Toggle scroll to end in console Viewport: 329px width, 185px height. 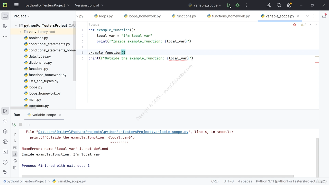[15, 154]
